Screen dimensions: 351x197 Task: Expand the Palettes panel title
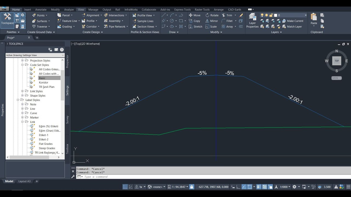point(13,32)
